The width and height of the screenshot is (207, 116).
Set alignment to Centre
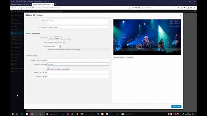pyautogui.click(x=57, y=38)
